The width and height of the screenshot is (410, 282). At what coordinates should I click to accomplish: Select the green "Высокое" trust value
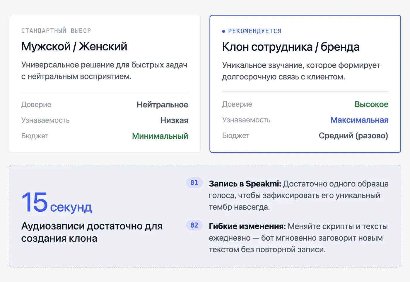pyautogui.click(x=371, y=104)
